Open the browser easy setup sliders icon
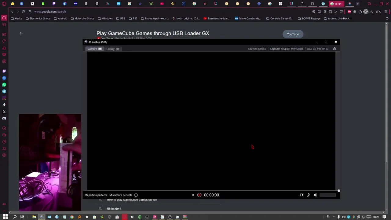Image resolution: width=391 pixels, height=220 pixels. click(x=386, y=12)
